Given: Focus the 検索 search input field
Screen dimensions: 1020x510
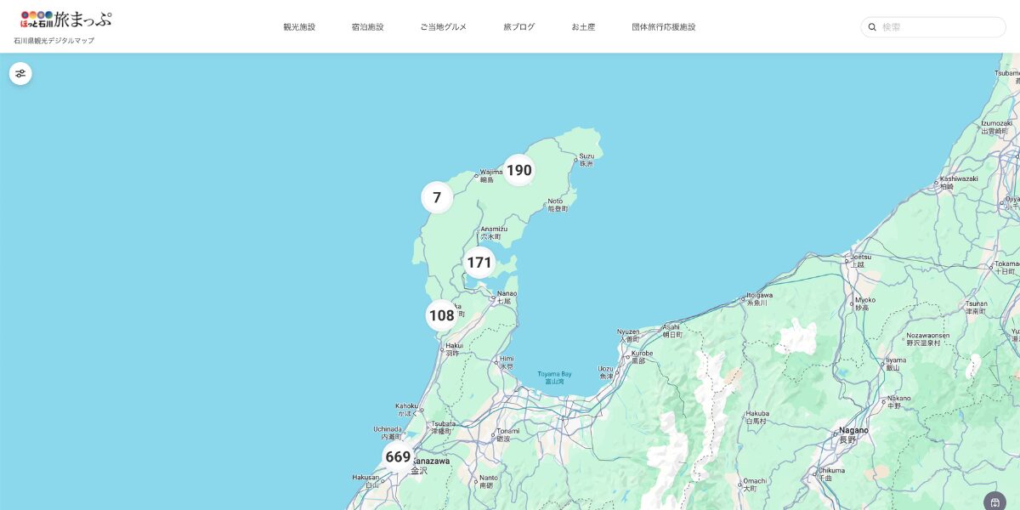Looking at the screenshot, I should 939,27.
